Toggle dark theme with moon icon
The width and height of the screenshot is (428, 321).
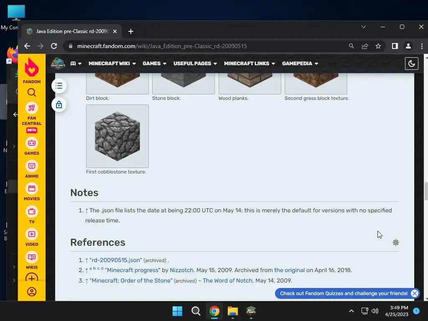411,64
